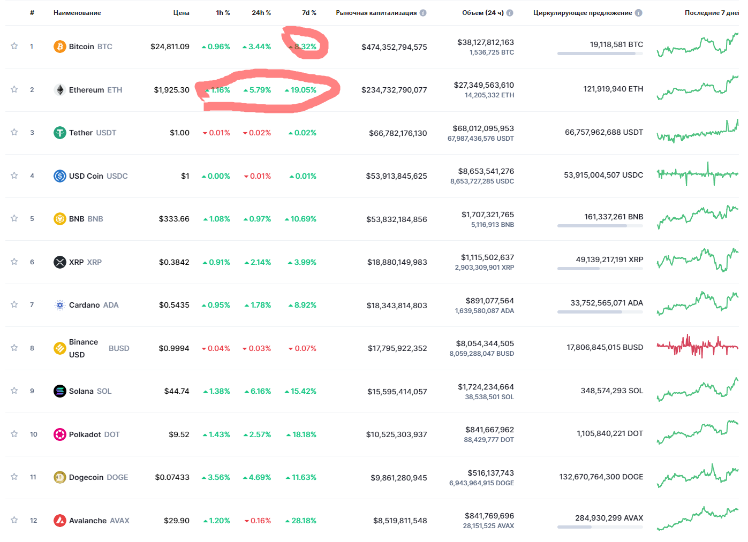Click the Polkadot logo icon
This screenshot has width=748, height=542.
click(x=60, y=434)
